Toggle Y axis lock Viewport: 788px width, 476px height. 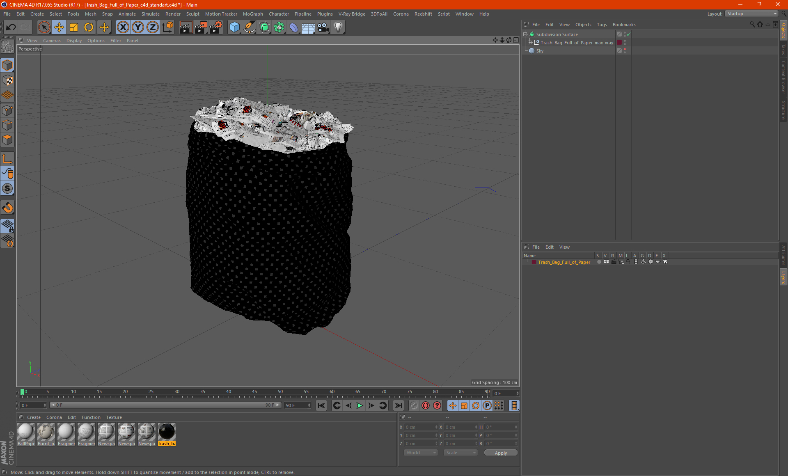(138, 27)
